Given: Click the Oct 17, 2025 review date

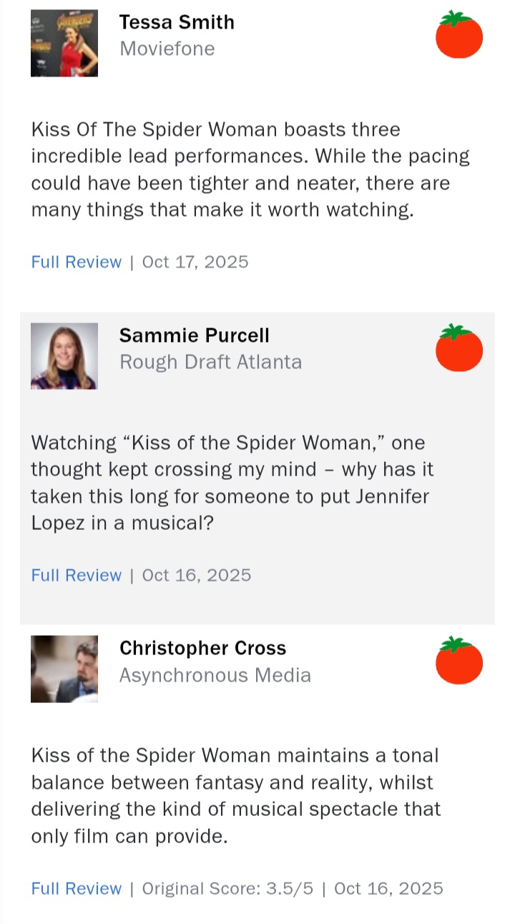Looking at the screenshot, I should pos(195,262).
